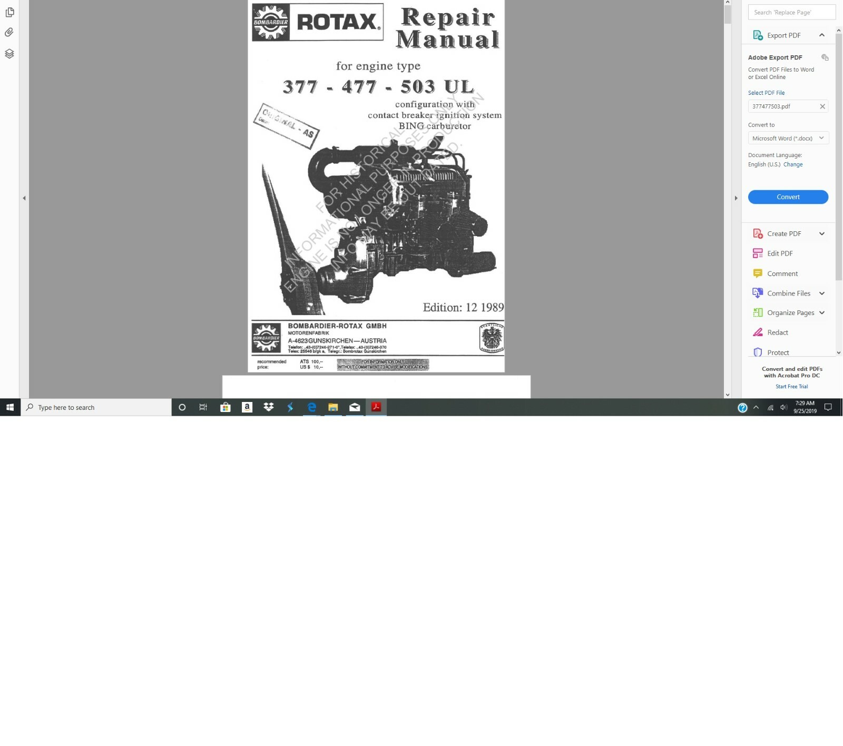Expand the Combine Files section
This screenshot has height=746, width=843.
coord(822,293)
